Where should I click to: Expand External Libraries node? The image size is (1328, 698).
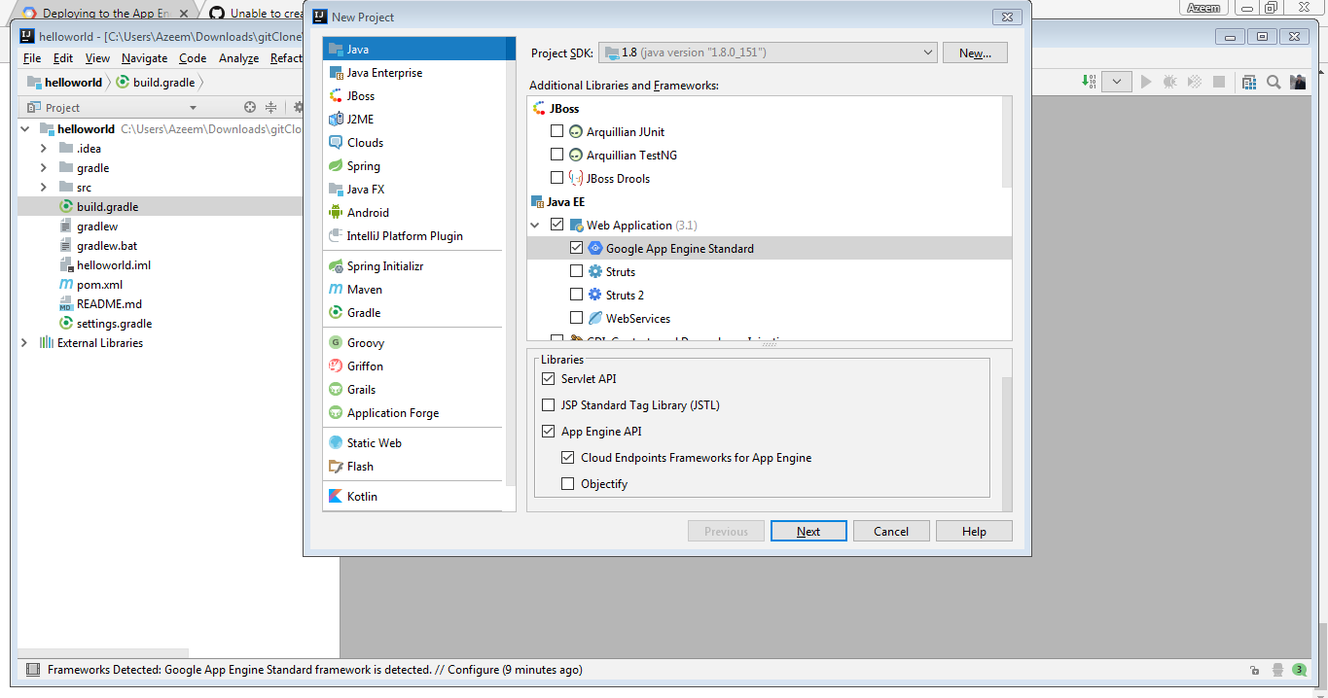click(x=24, y=343)
